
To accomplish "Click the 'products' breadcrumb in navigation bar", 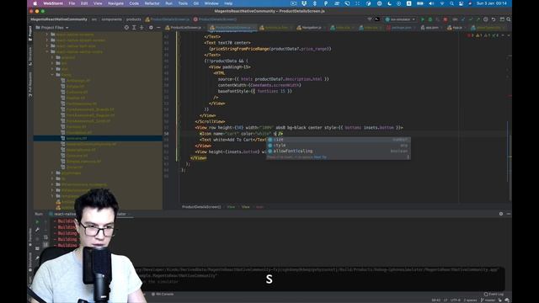I will [x=134, y=19].
